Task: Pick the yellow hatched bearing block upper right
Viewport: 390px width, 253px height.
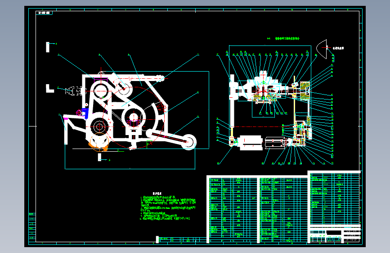Action: pos(305,90)
